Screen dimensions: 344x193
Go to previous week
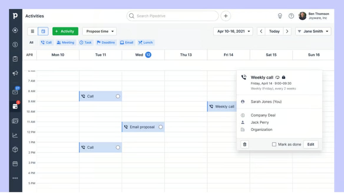(261, 31)
